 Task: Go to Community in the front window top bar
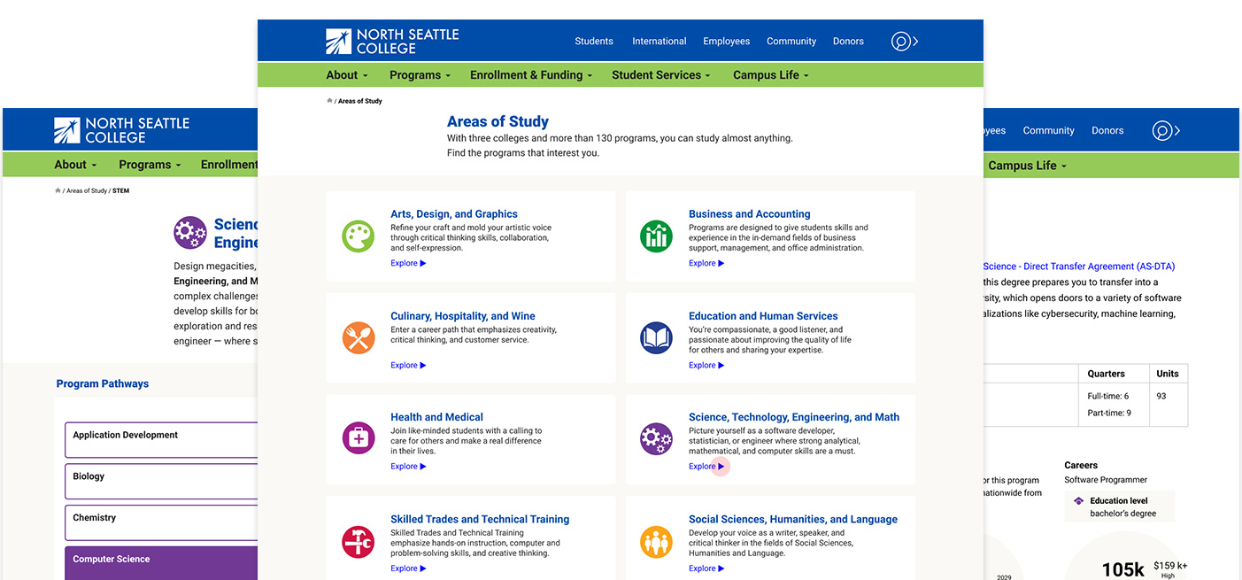tap(791, 42)
